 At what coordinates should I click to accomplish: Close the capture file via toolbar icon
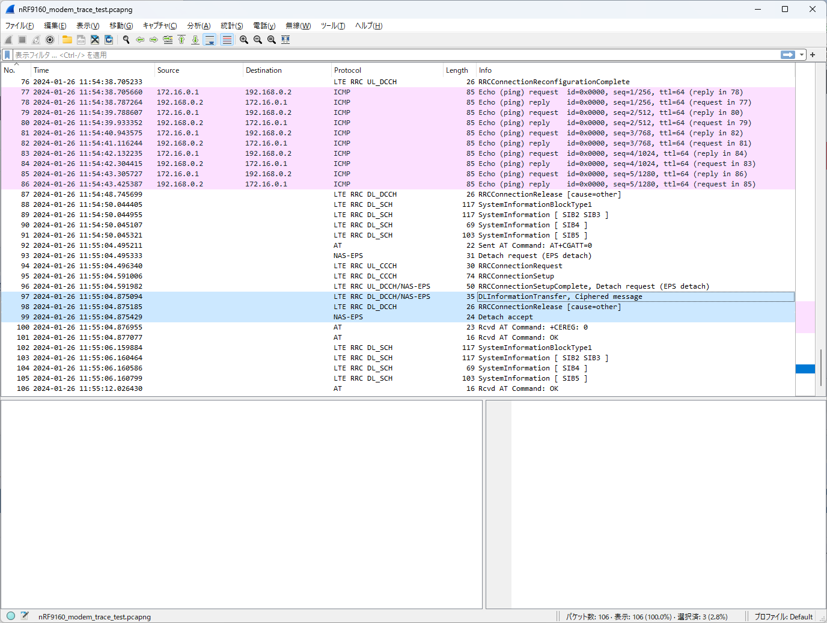[95, 40]
